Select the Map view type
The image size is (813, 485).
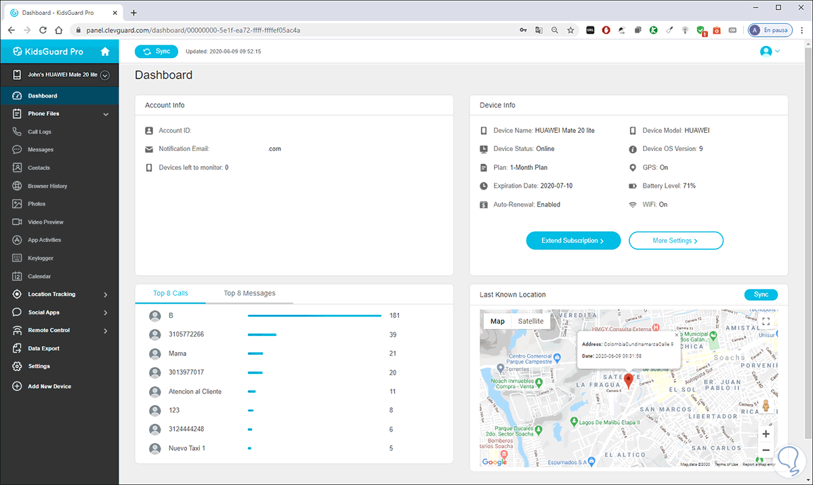[x=497, y=321]
